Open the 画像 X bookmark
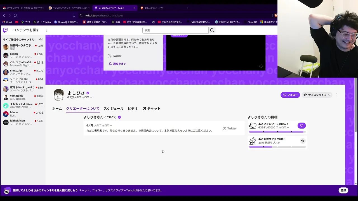Viewport: 358px width, 201px height. [116, 22]
